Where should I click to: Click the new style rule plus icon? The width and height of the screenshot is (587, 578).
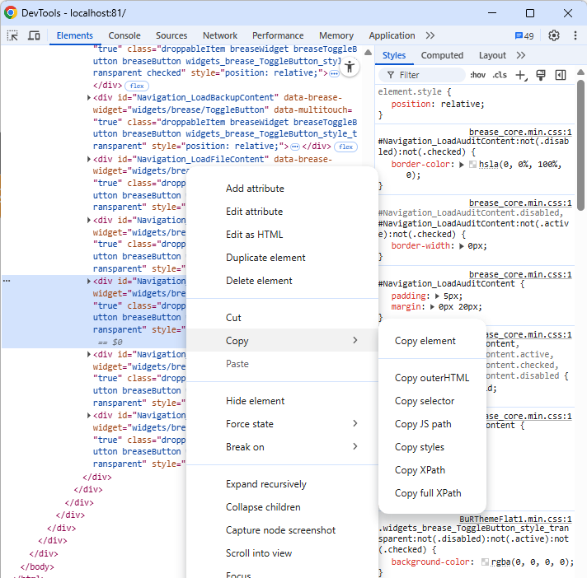[x=520, y=75]
